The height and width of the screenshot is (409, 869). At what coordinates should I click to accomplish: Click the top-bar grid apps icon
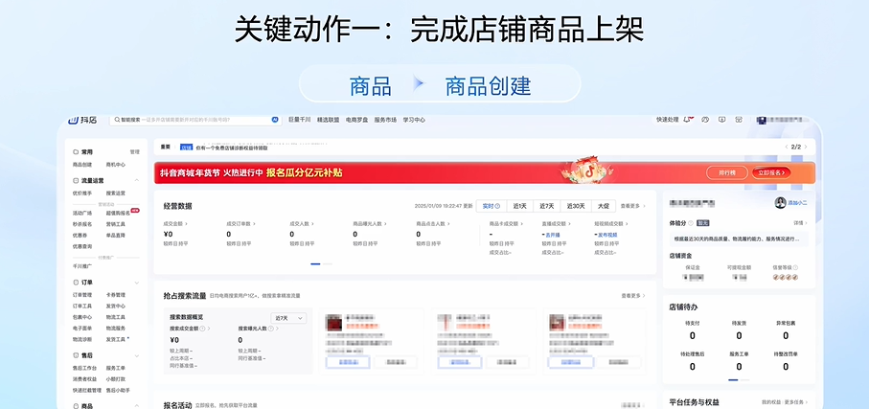(738, 121)
